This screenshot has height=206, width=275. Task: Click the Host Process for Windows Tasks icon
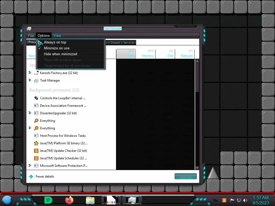pos(36,135)
